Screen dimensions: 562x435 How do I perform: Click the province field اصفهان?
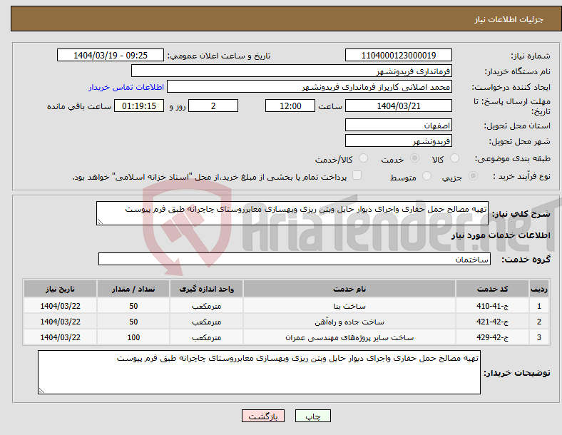[399, 125]
